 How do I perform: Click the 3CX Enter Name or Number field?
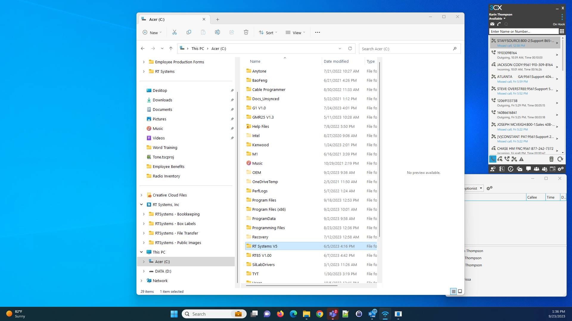523,31
